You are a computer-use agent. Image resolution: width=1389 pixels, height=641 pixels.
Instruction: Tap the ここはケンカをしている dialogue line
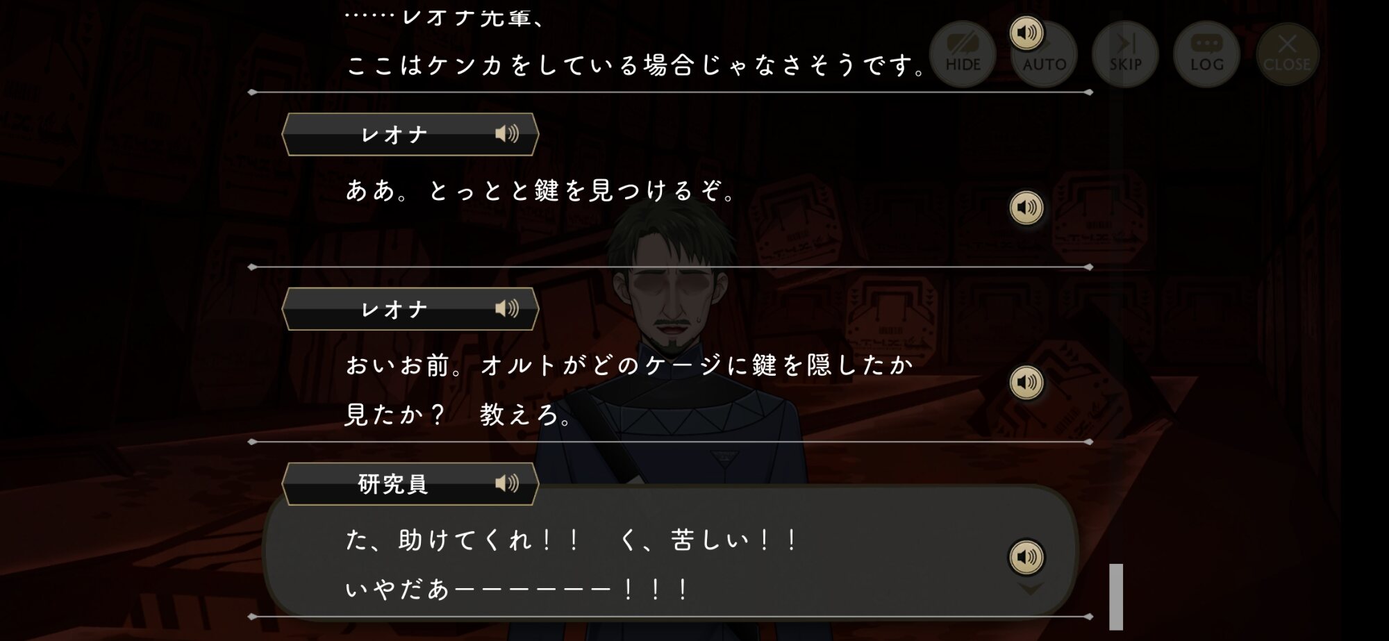[637, 65]
